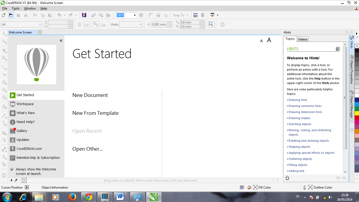The height and width of the screenshot is (202, 359).
Task: Click the New document icon in toolbar
Action: click(3, 15)
